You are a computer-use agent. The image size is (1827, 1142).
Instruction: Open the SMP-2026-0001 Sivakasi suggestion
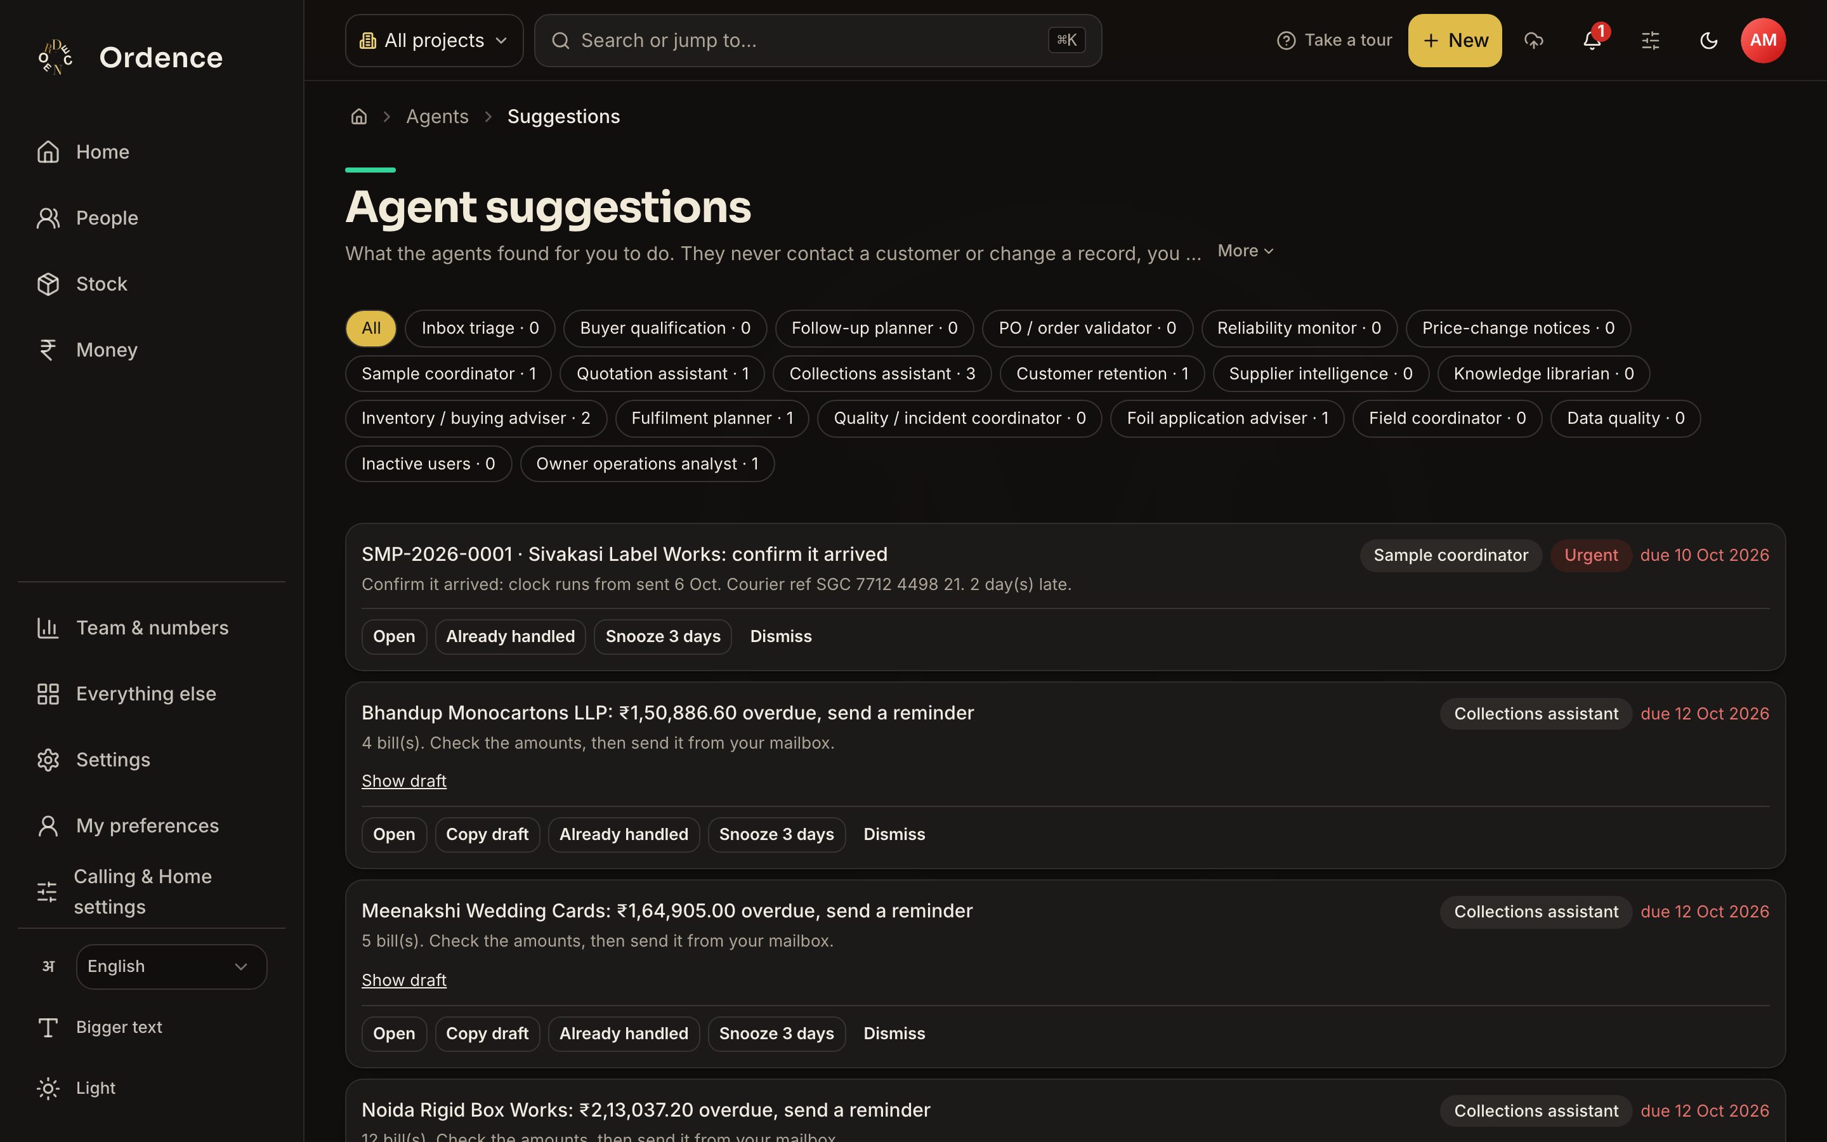(x=394, y=636)
